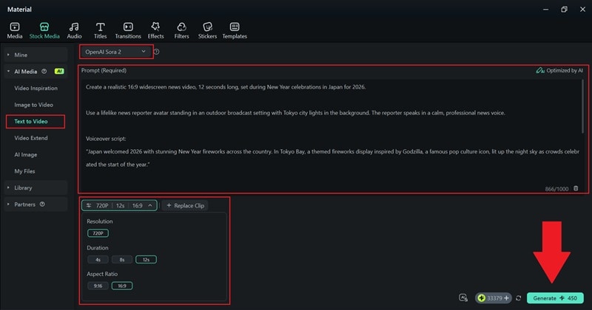Image resolution: width=592 pixels, height=310 pixels.
Task: Click the AI Media help icon
Action: [x=44, y=71]
